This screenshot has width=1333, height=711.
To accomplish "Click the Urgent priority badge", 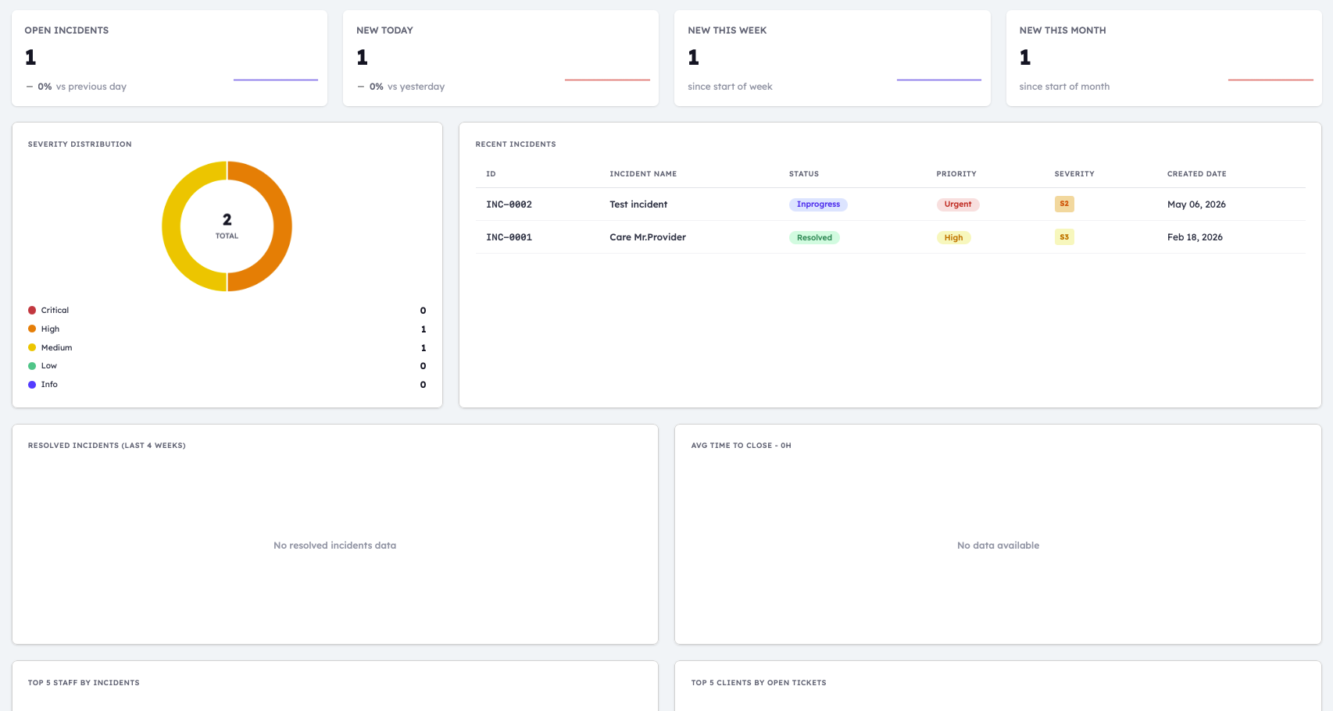I will 958,204.
